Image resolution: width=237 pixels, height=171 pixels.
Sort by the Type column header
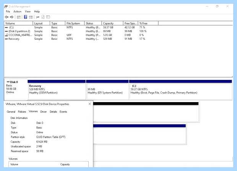pos(57,23)
